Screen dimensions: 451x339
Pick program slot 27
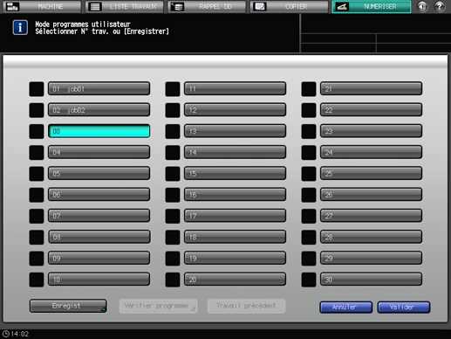pos(371,216)
